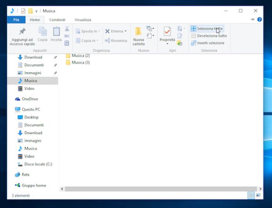
Task: Click Deseleziona tutto option
Action: [x=209, y=36]
